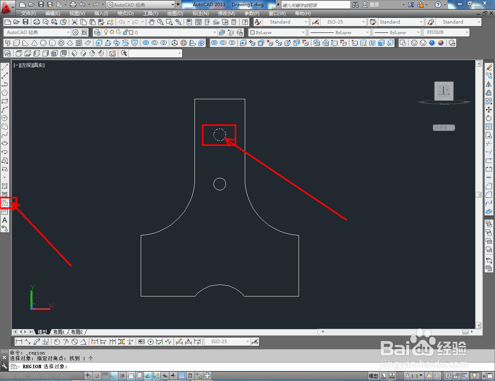495x381 pixels.
Task: Toggle Dynamic Input in status bar
Action: (165, 376)
